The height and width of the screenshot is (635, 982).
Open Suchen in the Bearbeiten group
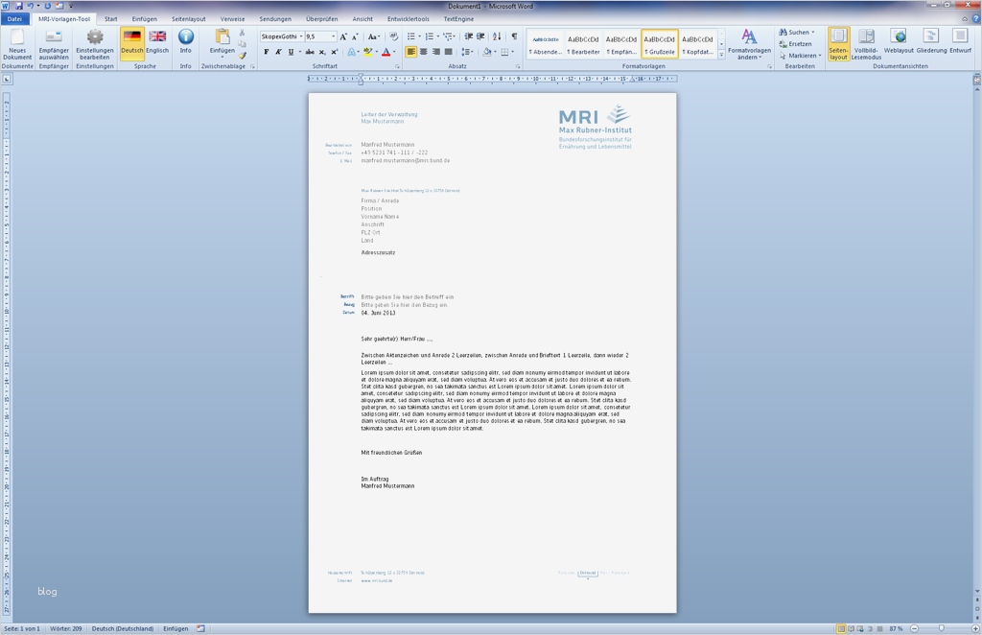click(x=795, y=31)
